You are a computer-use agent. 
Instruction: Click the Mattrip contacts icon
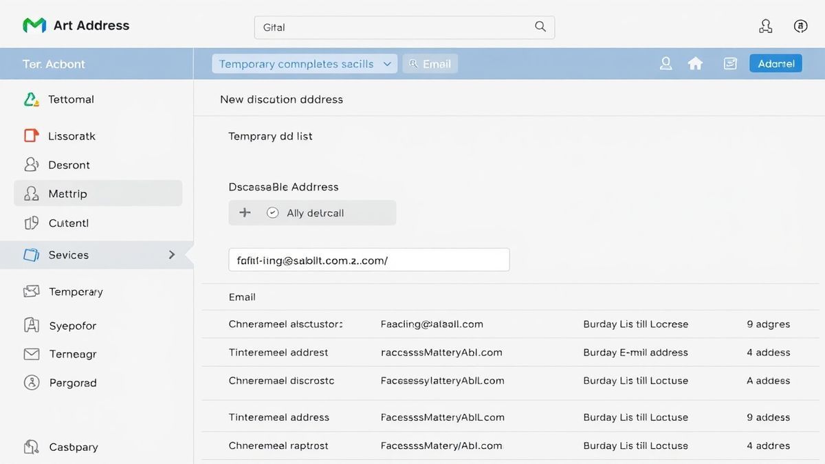pos(32,194)
